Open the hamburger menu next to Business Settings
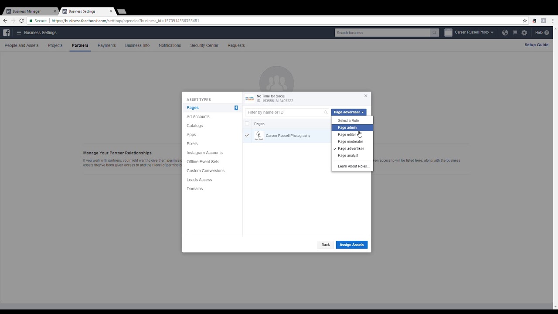This screenshot has height=314, width=558. [19, 33]
